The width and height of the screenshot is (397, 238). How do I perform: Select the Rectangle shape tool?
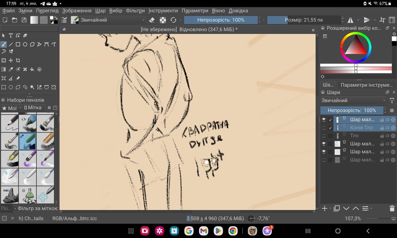(x=18, y=44)
